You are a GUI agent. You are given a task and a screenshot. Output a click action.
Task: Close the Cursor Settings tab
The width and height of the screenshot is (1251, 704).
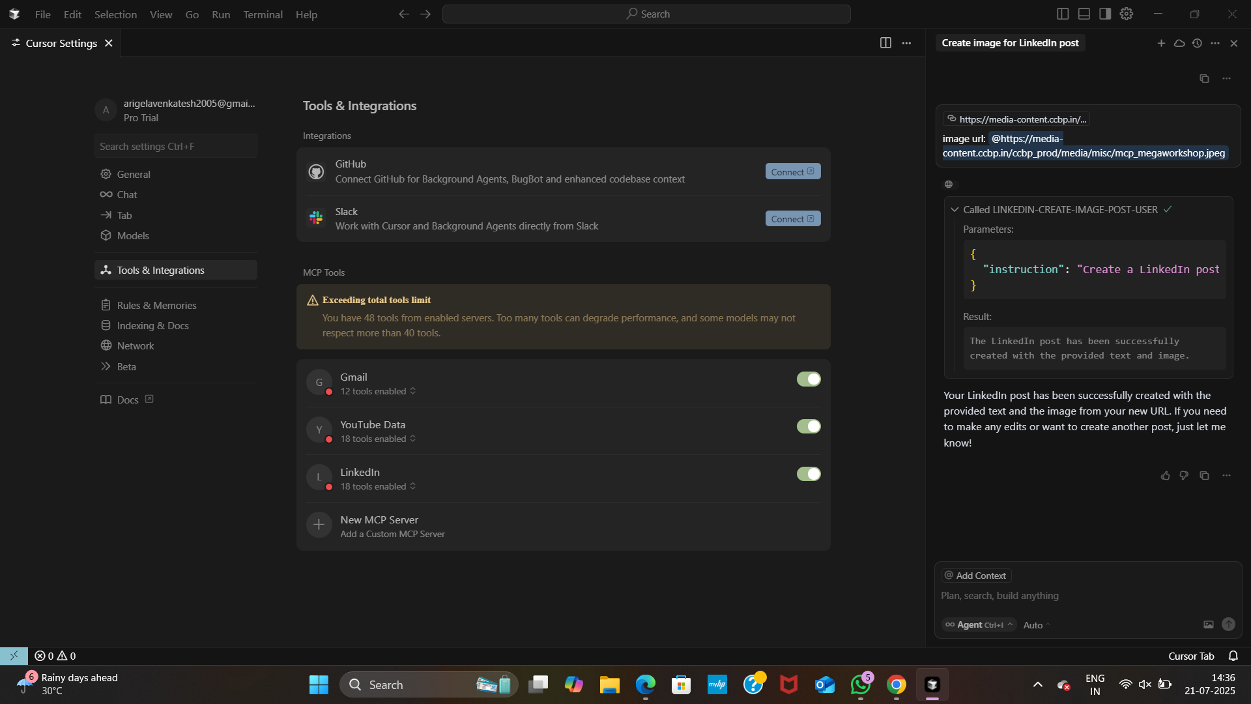click(x=109, y=43)
